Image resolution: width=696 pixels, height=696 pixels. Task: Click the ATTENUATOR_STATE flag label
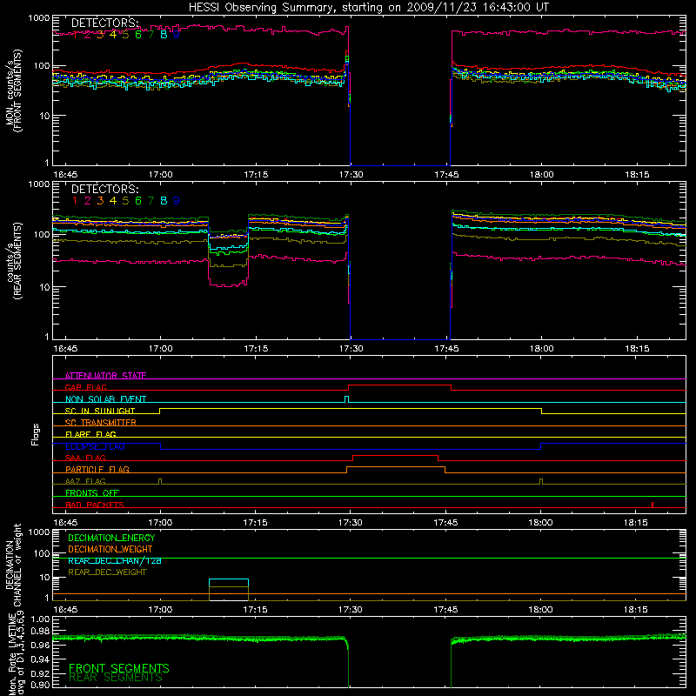105,376
